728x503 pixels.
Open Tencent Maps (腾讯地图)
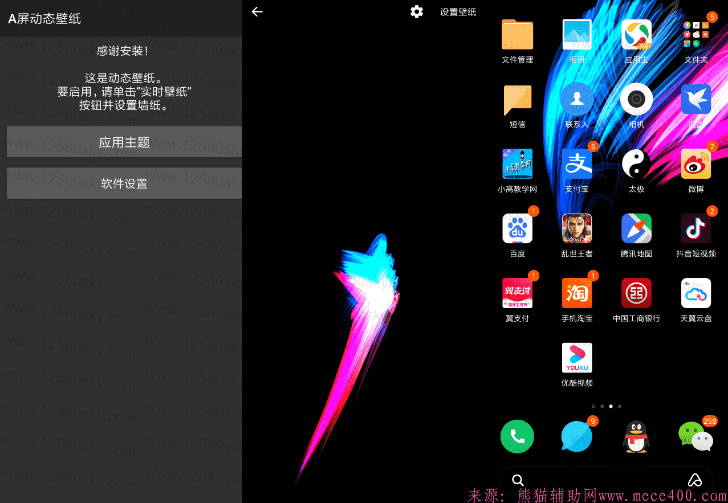[x=636, y=228]
